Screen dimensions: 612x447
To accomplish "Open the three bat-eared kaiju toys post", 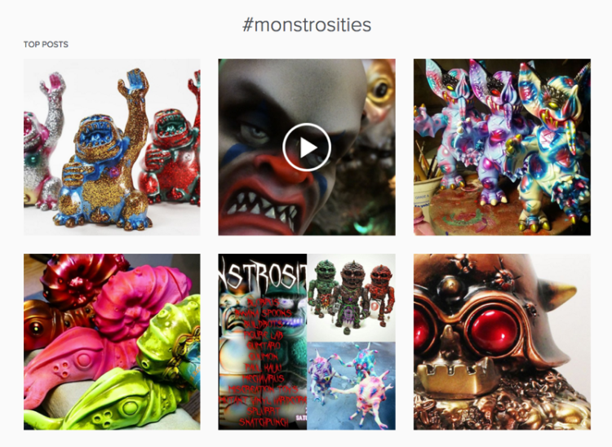I will tap(502, 147).
